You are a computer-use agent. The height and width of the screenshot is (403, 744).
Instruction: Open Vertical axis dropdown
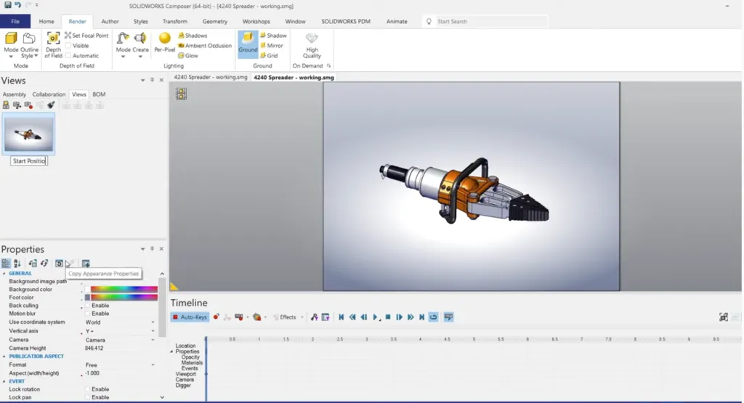click(153, 331)
